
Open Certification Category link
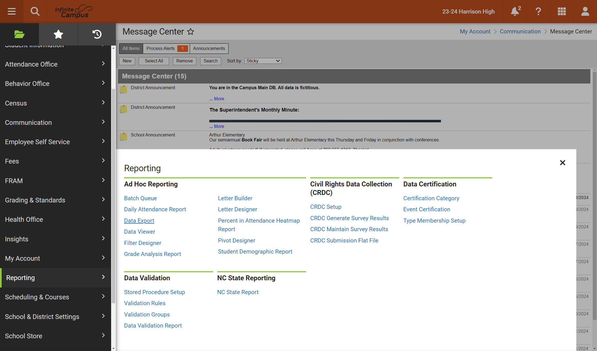coord(431,198)
